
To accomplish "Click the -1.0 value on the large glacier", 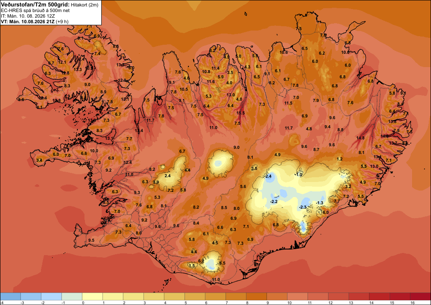I will pyautogui.click(x=299, y=175).
